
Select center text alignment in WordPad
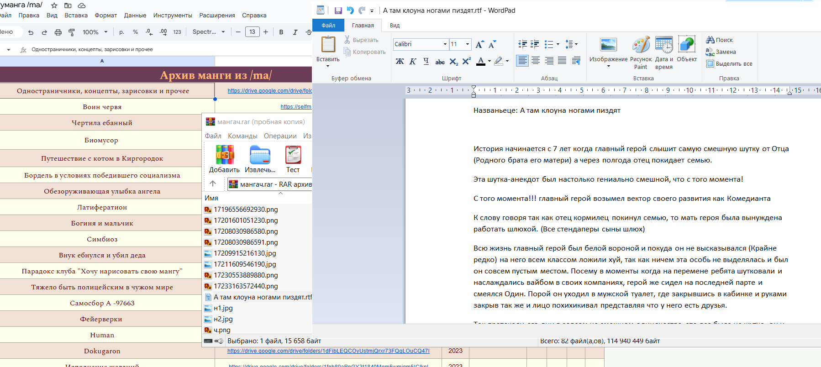tap(536, 60)
